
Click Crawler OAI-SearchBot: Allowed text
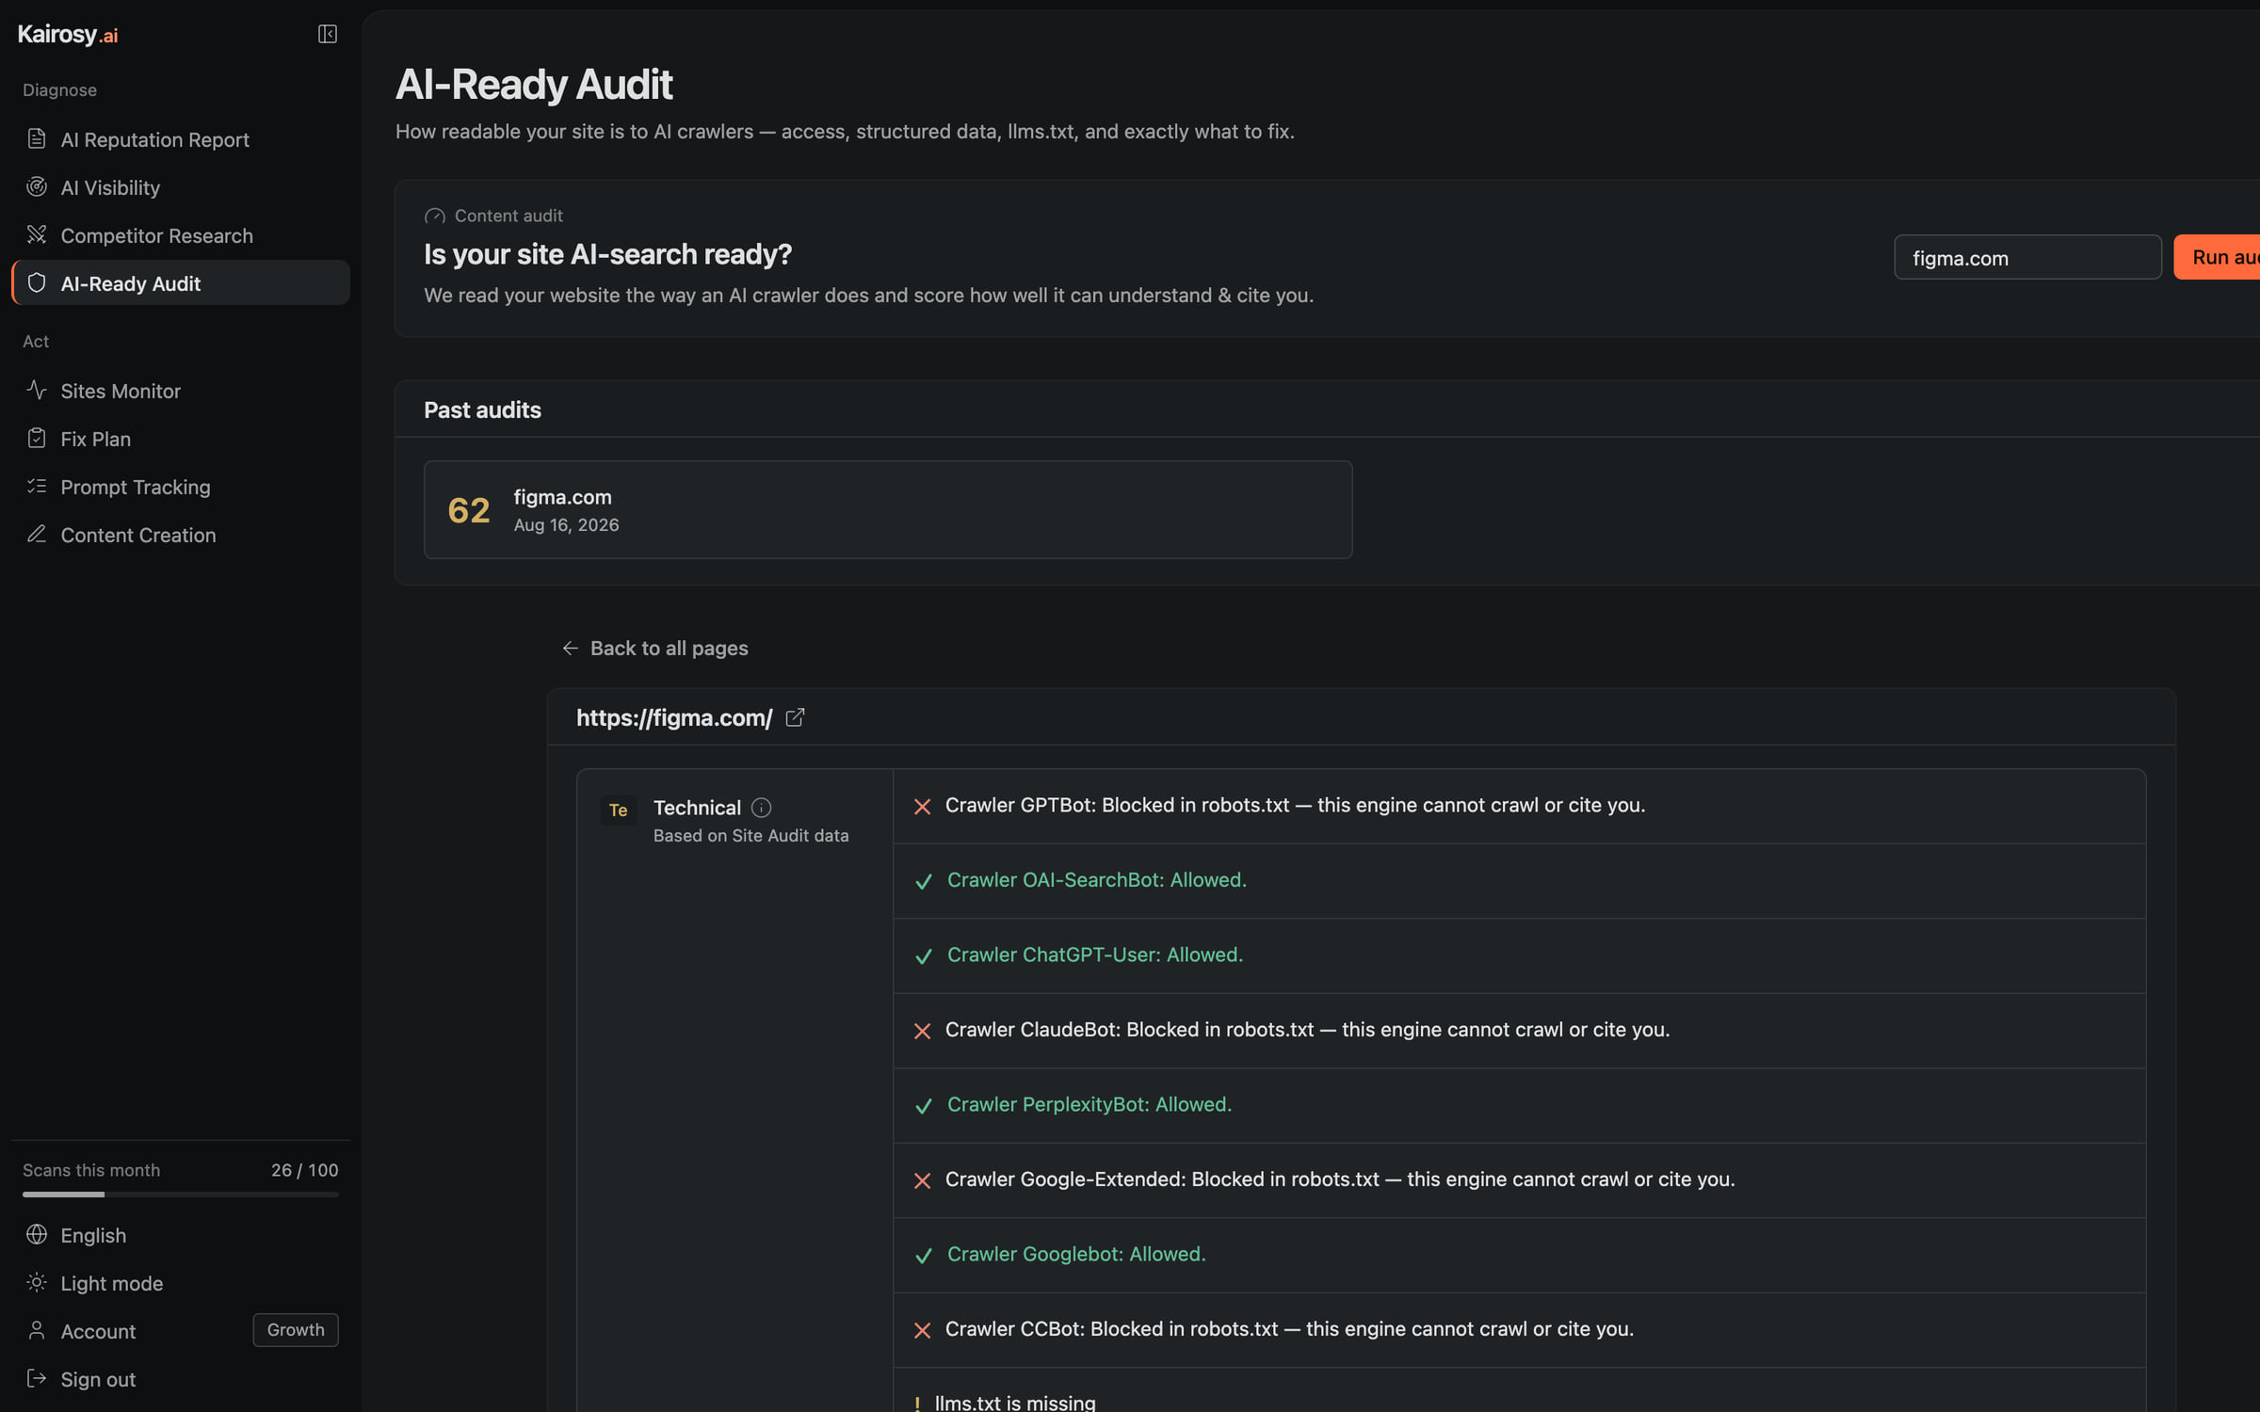click(x=1096, y=879)
